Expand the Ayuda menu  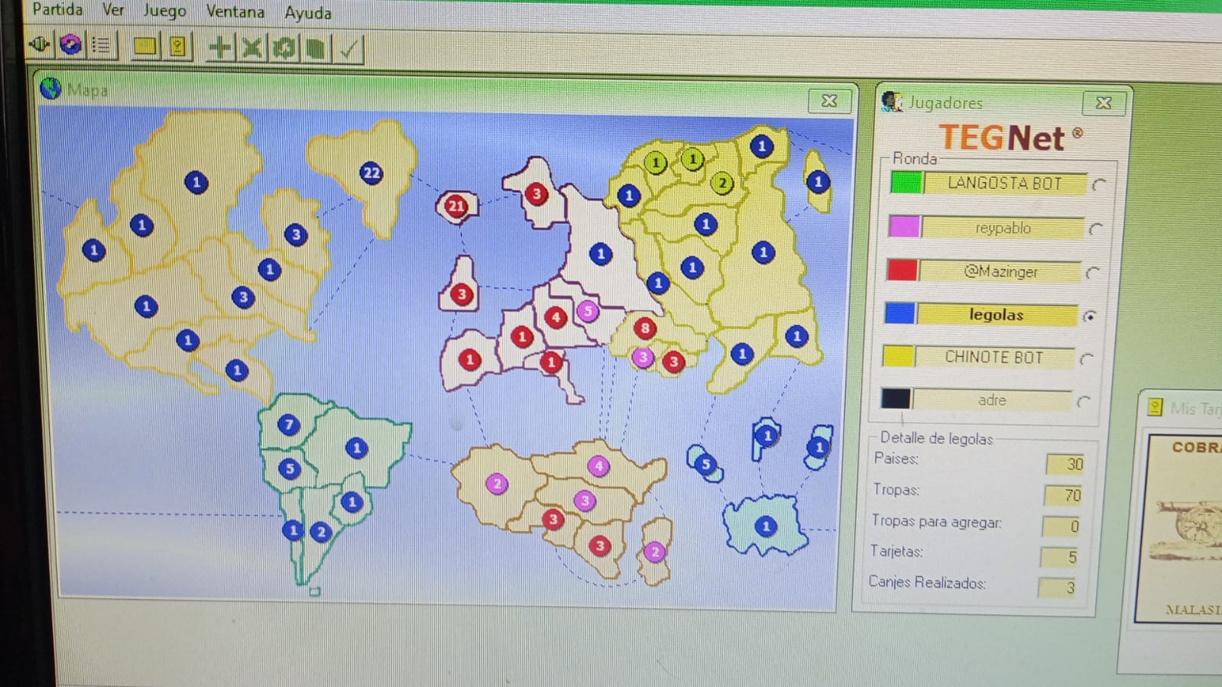coord(308,13)
